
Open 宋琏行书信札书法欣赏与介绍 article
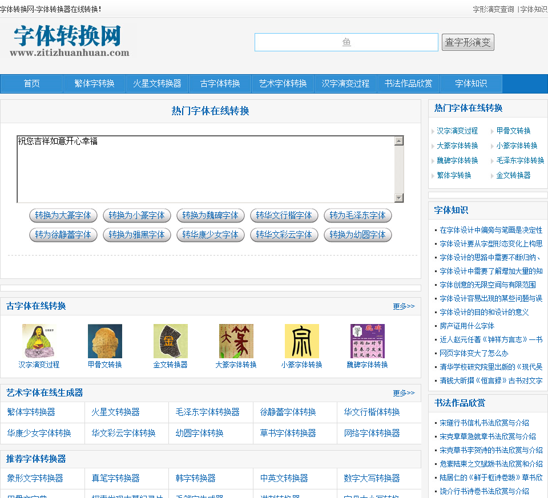pyautogui.click(x=485, y=423)
